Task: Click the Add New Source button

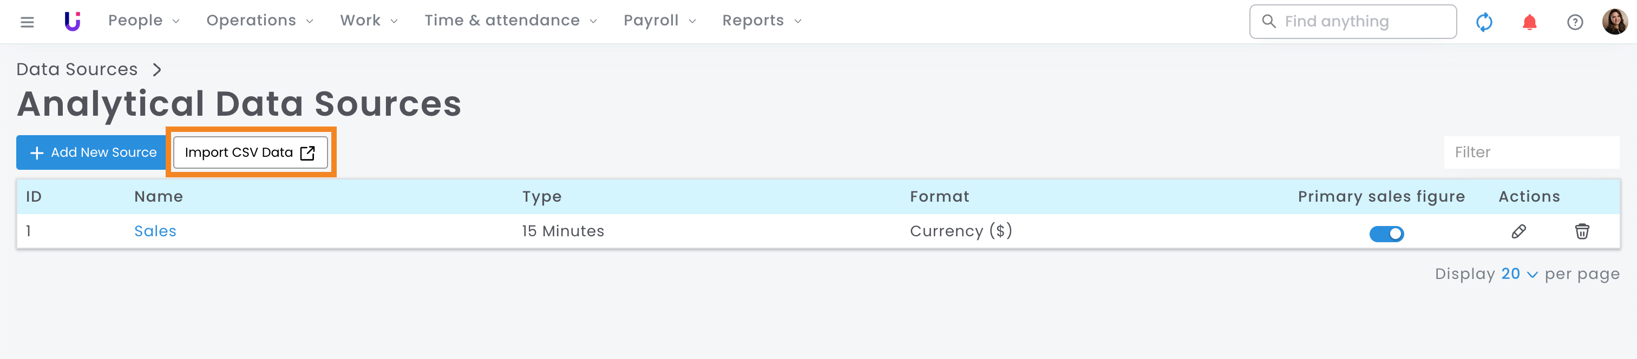Action: [92, 153]
